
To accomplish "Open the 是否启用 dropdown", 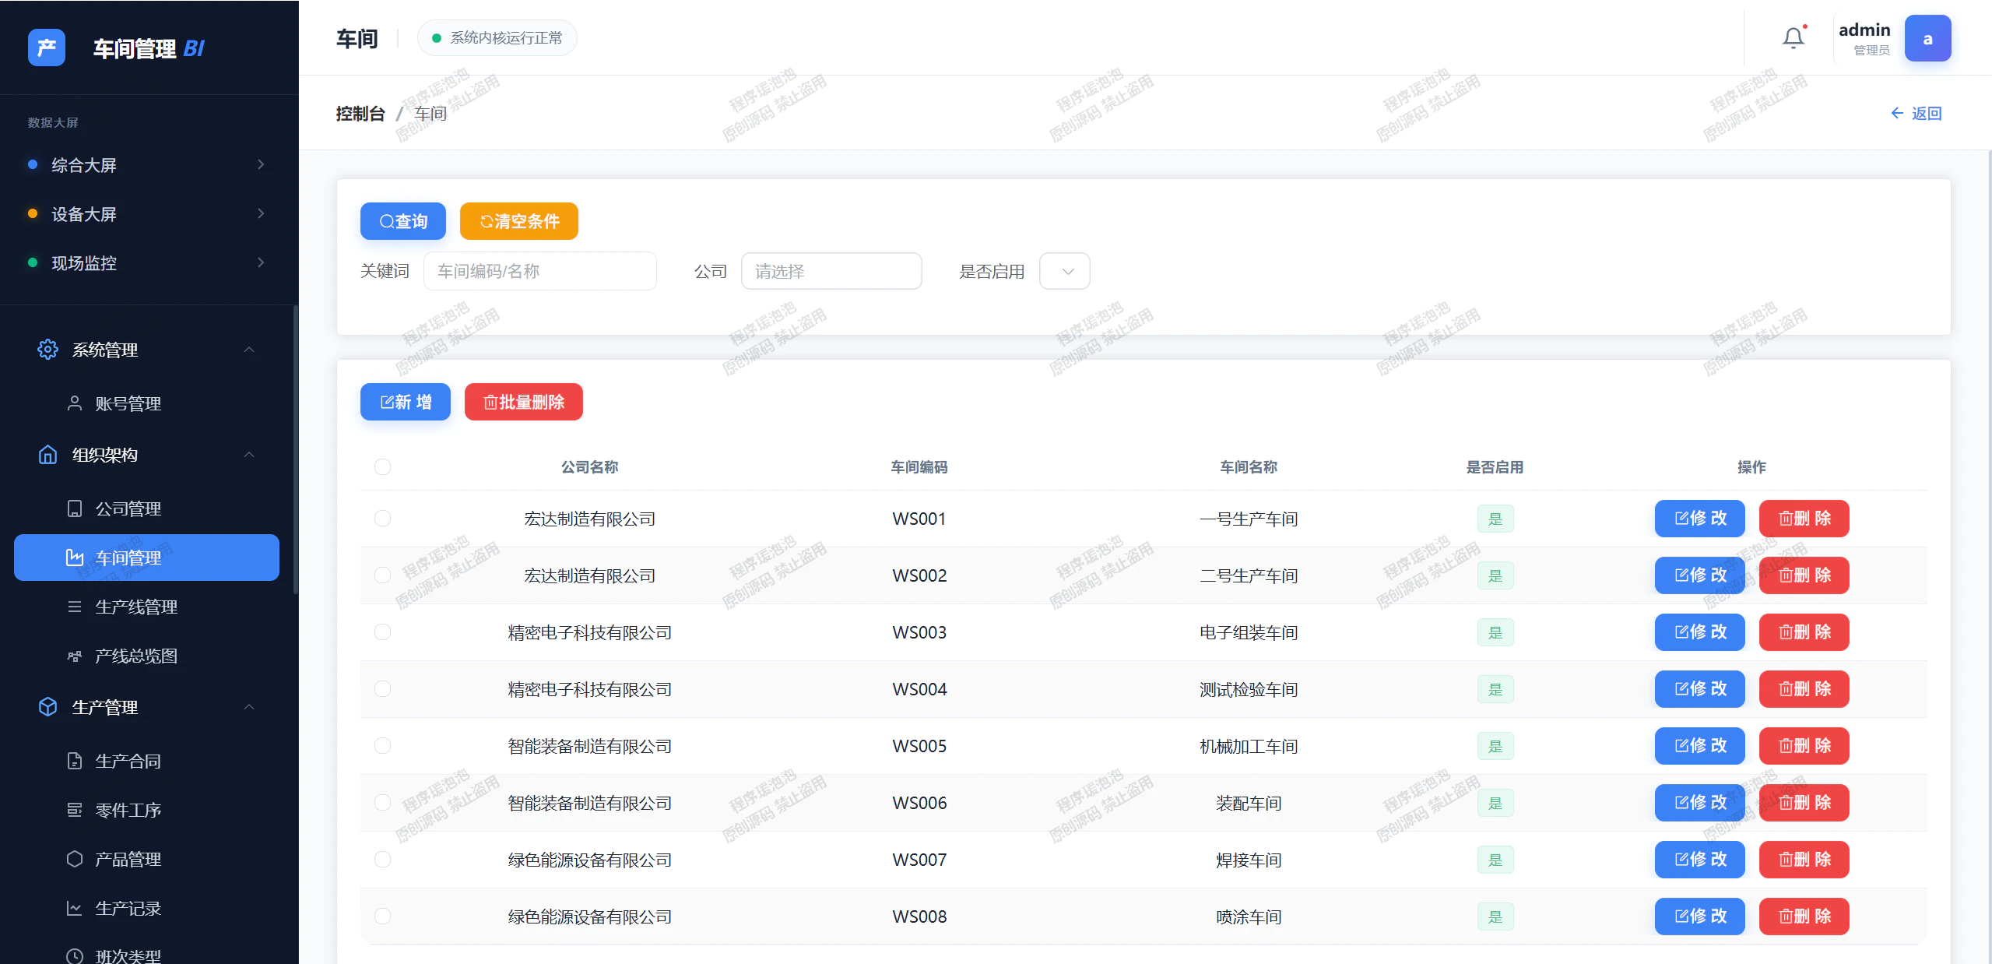I will [1064, 271].
